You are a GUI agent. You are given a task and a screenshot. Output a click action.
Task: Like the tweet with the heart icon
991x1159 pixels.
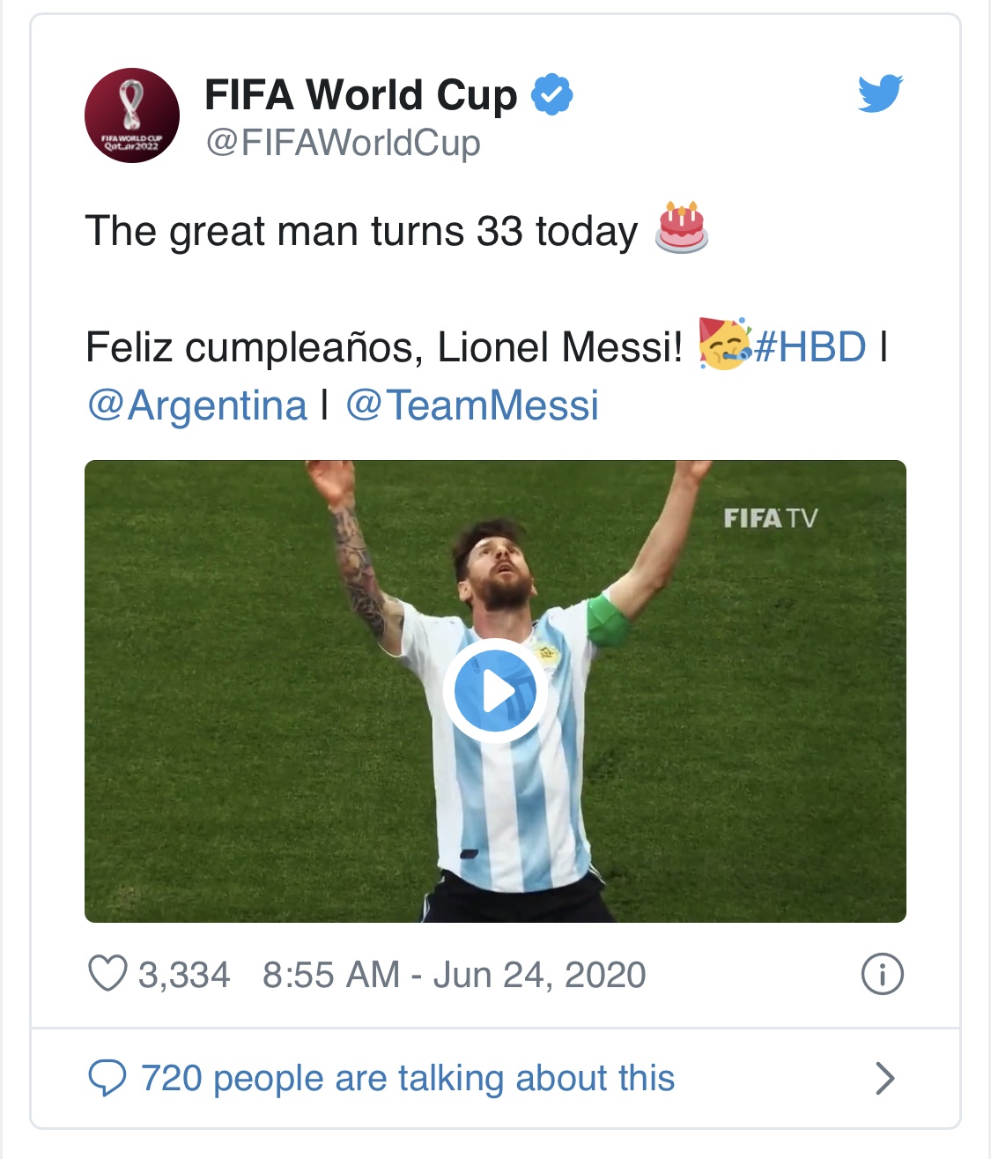[107, 975]
